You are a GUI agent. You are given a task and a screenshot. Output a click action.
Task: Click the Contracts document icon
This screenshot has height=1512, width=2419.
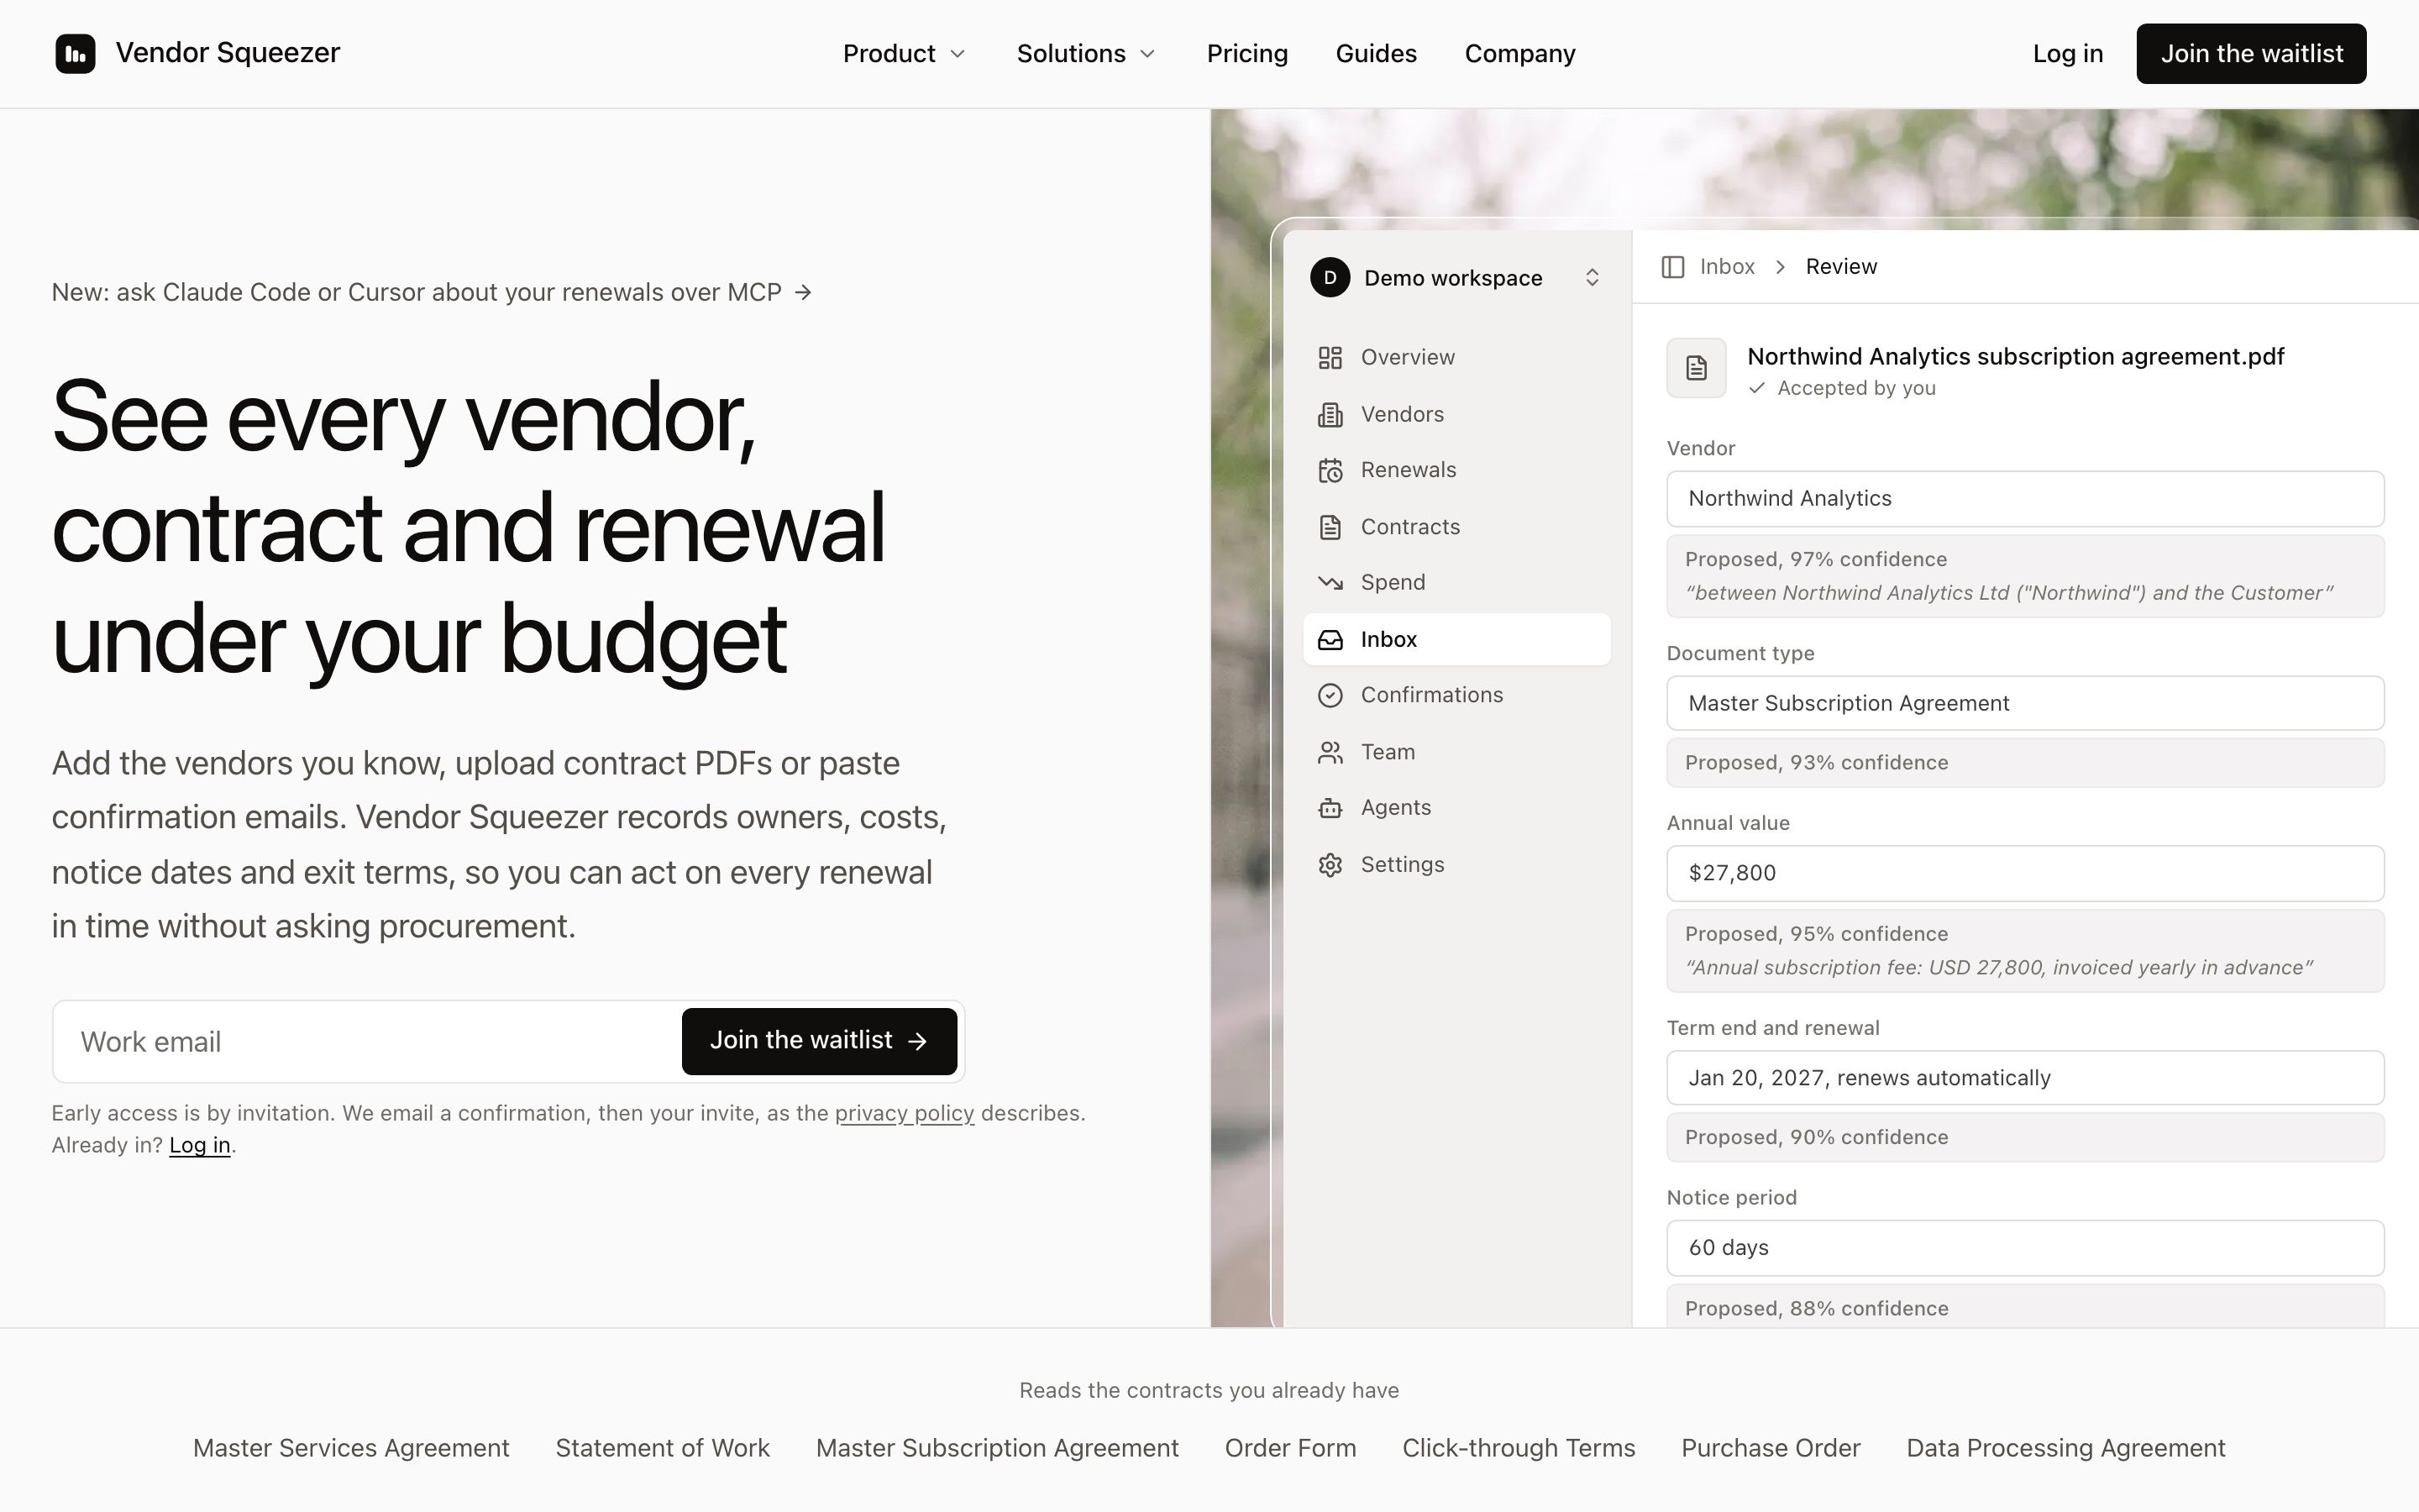[1330, 527]
